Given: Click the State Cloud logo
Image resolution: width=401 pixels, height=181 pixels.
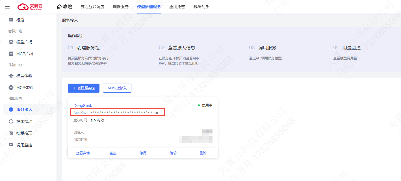Looking at the screenshot, I should coord(30,7).
